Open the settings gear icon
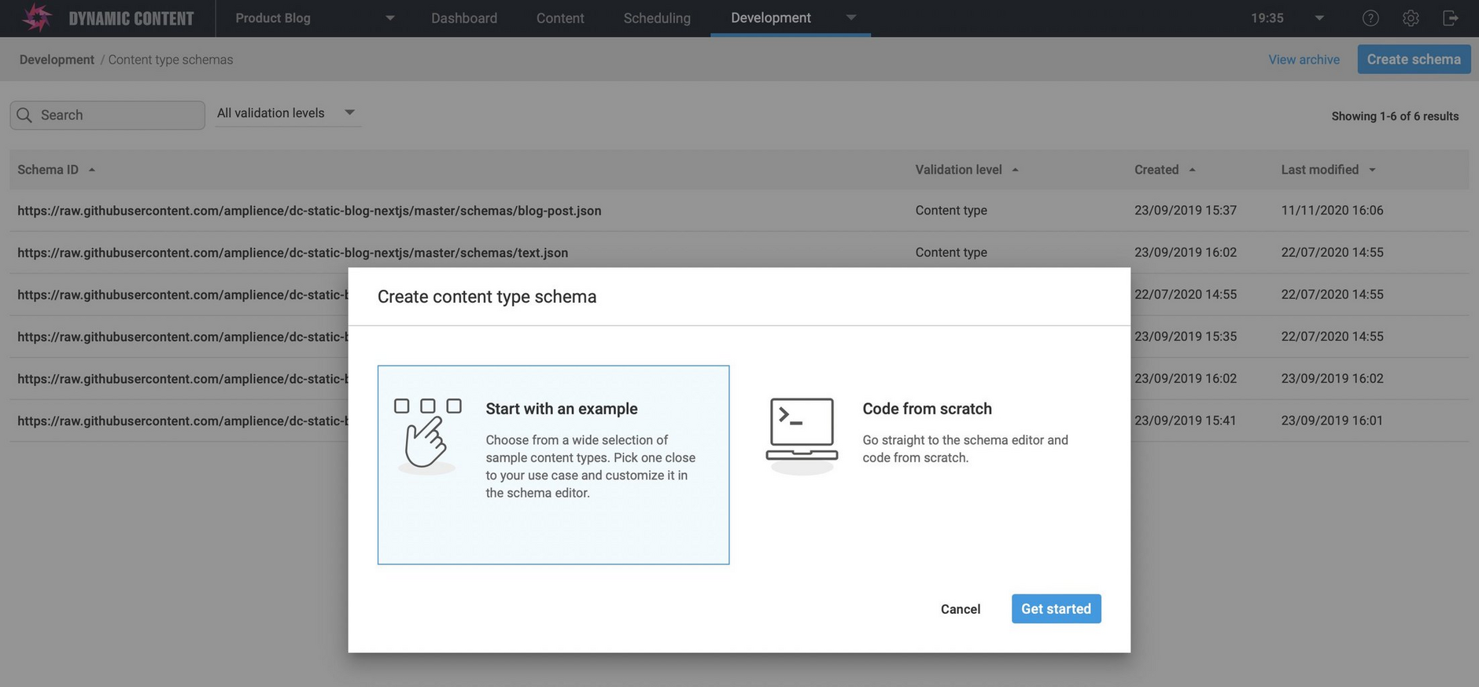Viewport: 1479px width, 687px height. 1411,18
